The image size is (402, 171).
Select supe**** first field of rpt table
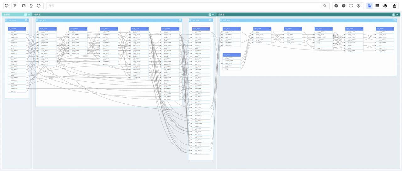[323, 32]
